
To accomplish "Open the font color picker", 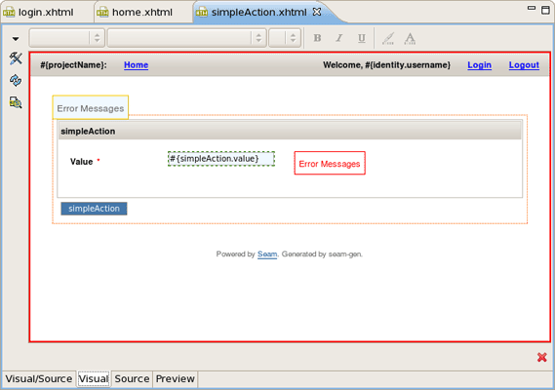I will pos(410,38).
